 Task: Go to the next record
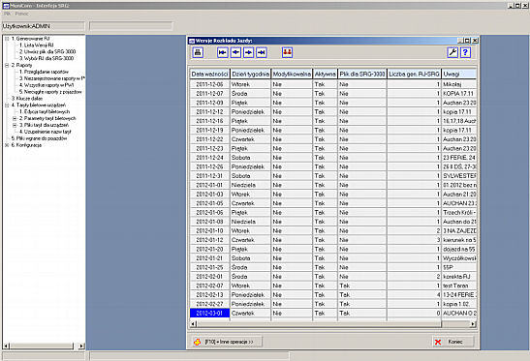point(248,52)
